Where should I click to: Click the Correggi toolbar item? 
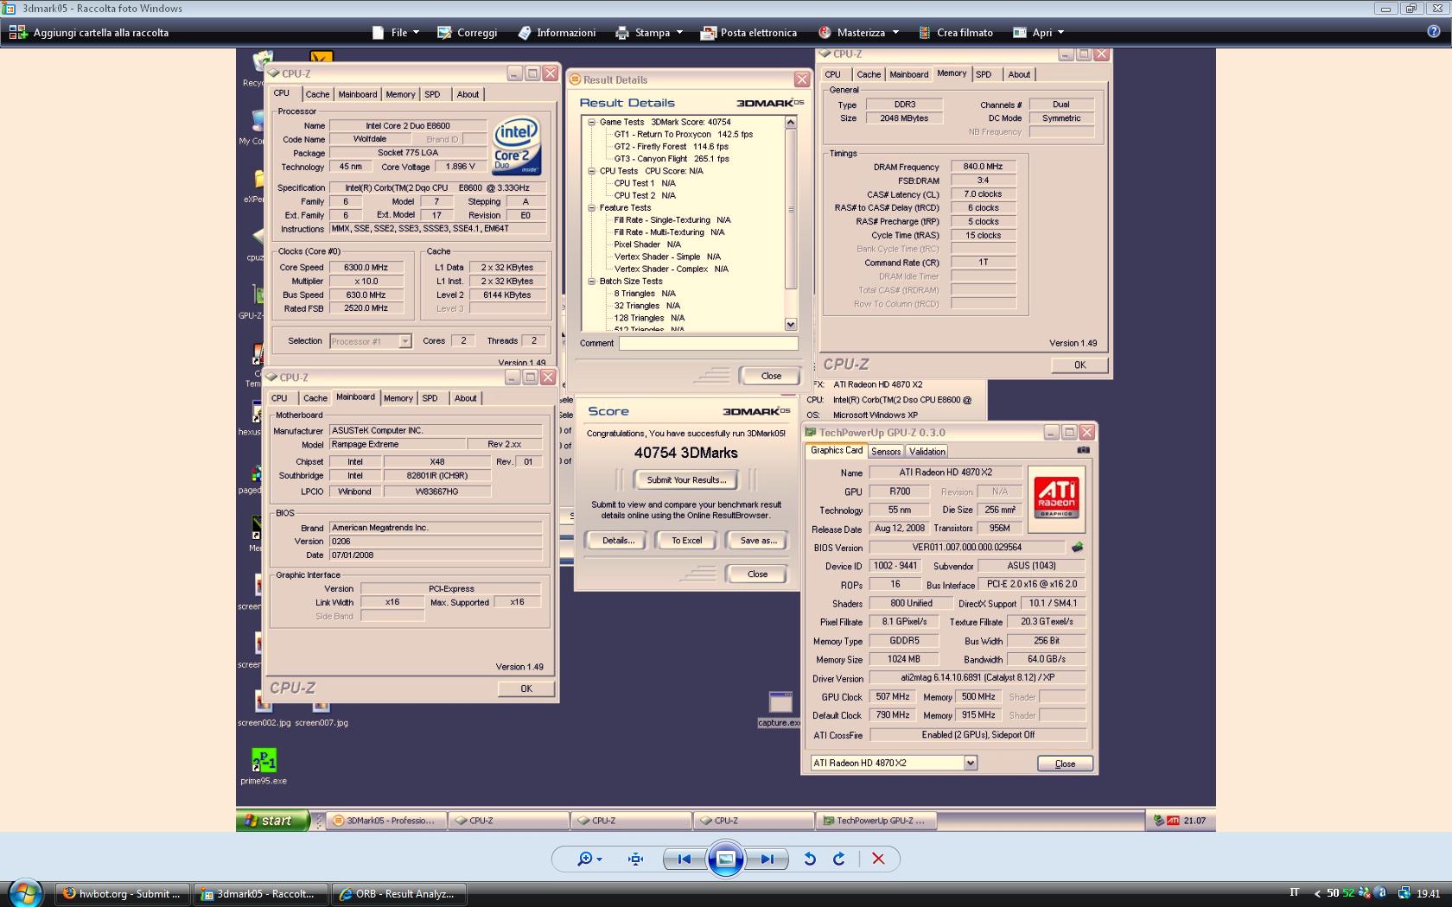468,33
